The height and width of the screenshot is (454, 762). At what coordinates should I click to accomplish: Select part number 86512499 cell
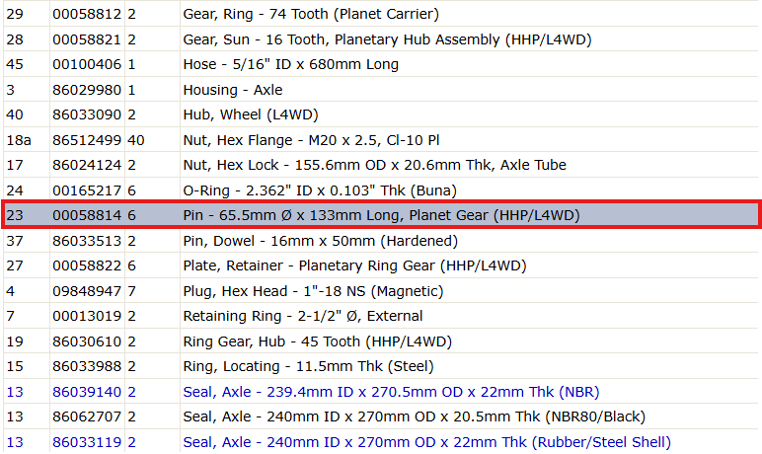[x=87, y=140]
